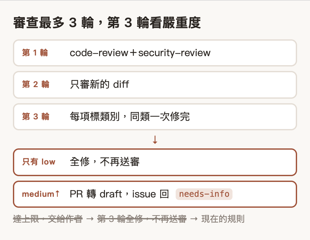
Task: Click the struck-through 達上限，交給作者 text
Action: (x=48, y=219)
